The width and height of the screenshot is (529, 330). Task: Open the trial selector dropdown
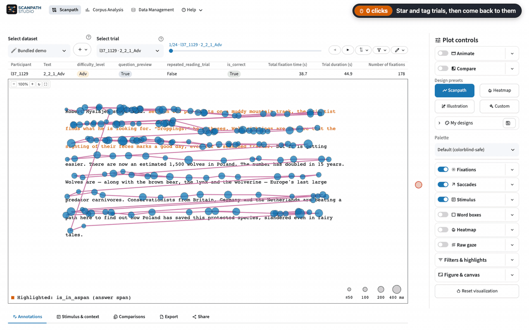(x=129, y=51)
